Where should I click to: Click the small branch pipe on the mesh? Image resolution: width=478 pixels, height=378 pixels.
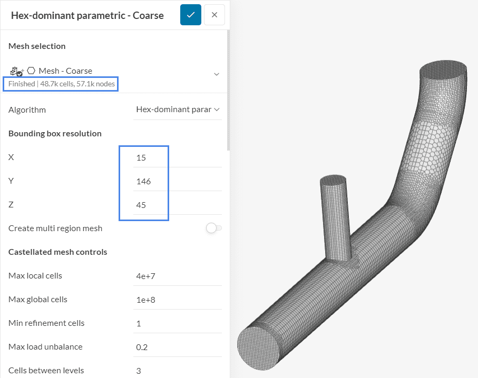335,216
